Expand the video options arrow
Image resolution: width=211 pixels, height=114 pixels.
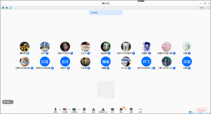(69, 109)
